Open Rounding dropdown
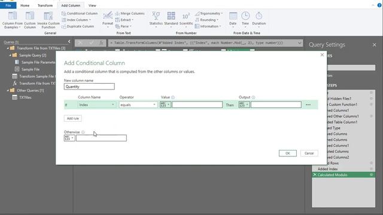Viewport: 383px width, 215px height. pyautogui.click(x=206, y=20)
